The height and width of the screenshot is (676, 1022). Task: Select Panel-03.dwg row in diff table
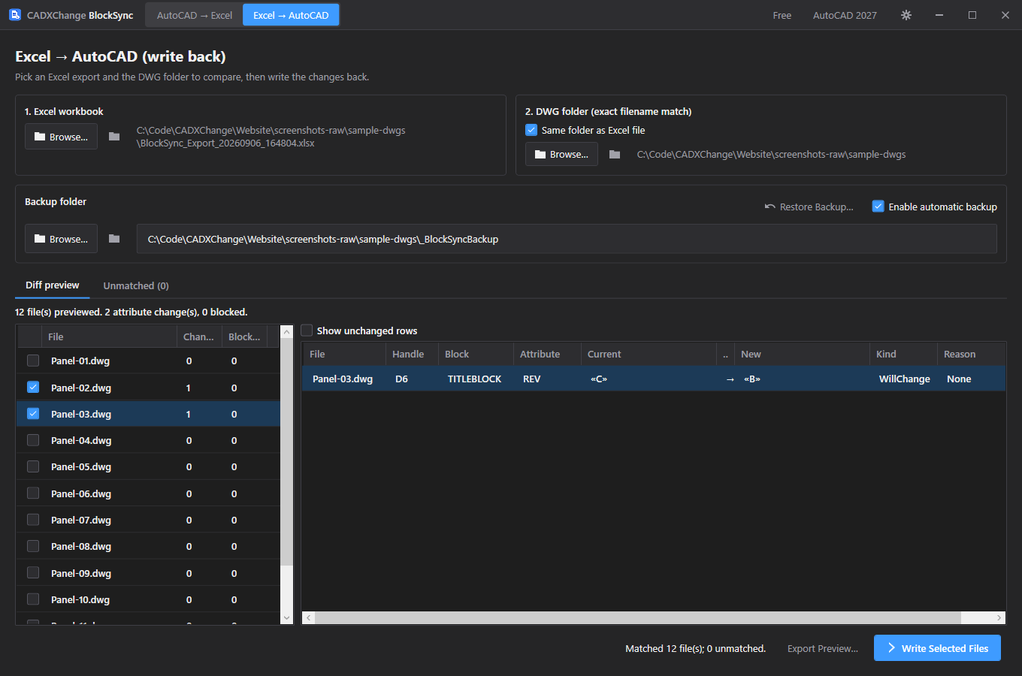[x=654, y=379]
